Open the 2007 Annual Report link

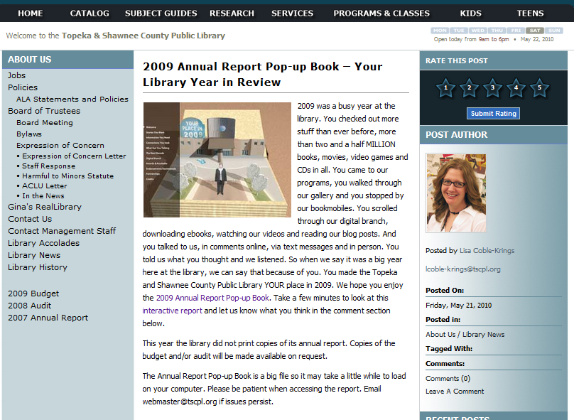click(48, 318)
